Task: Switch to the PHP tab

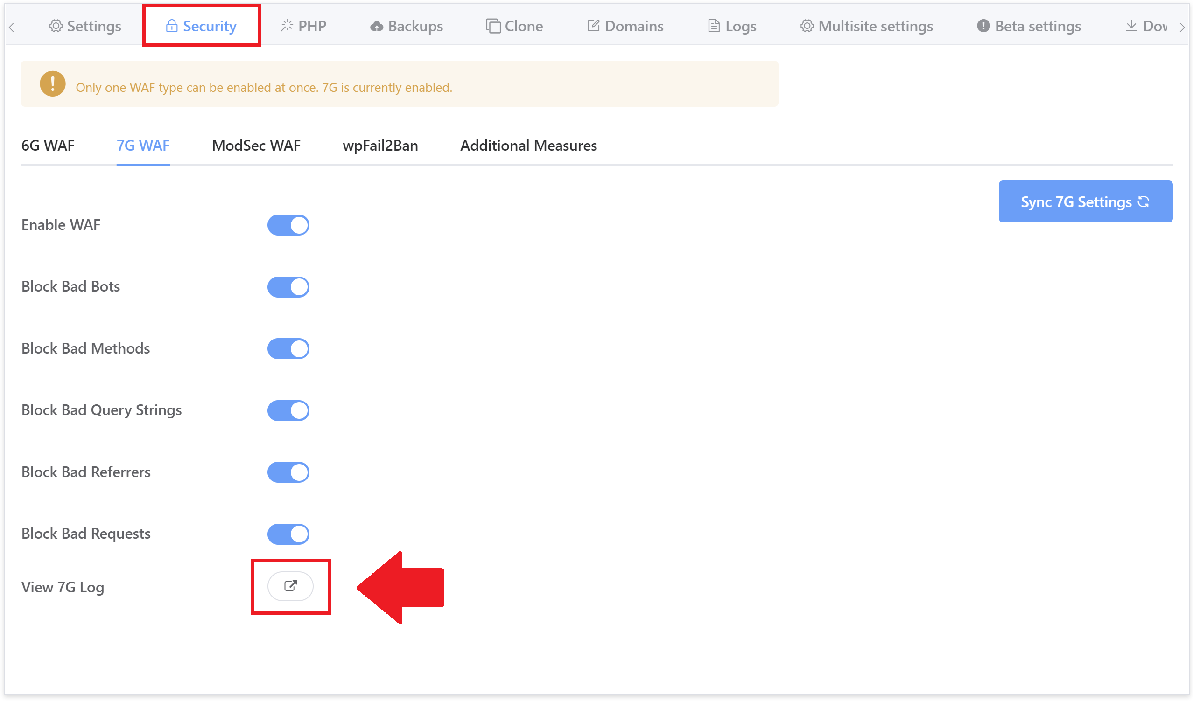Action: [x=303, y=26]
